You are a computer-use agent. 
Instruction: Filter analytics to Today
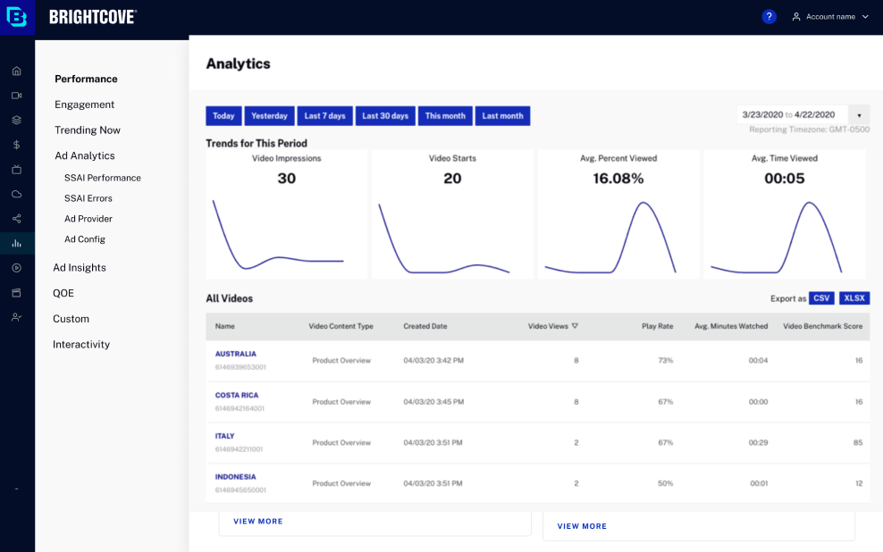tap(223, 116)
